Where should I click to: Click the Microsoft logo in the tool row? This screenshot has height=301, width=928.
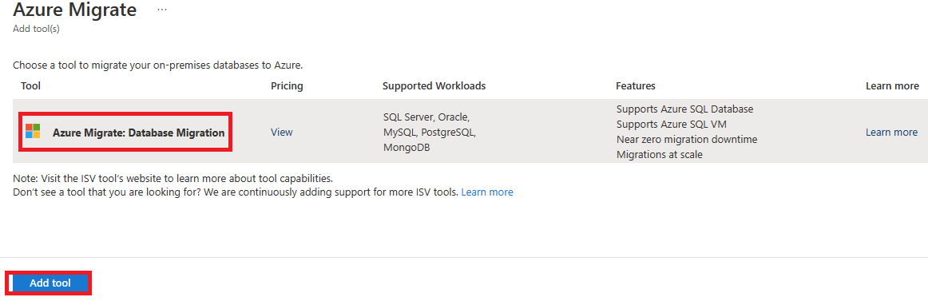[x=33, y=131]
